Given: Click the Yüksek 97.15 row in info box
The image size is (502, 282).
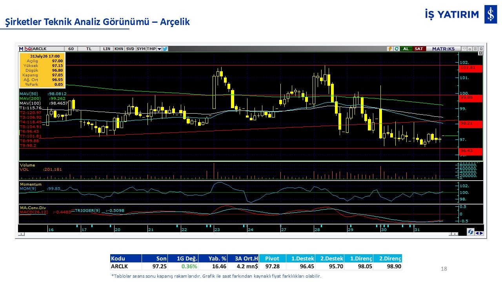Looking at the screenshot, I should [x=42, y=66].
